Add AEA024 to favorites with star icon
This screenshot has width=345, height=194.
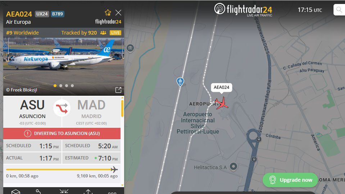point(108,13)
